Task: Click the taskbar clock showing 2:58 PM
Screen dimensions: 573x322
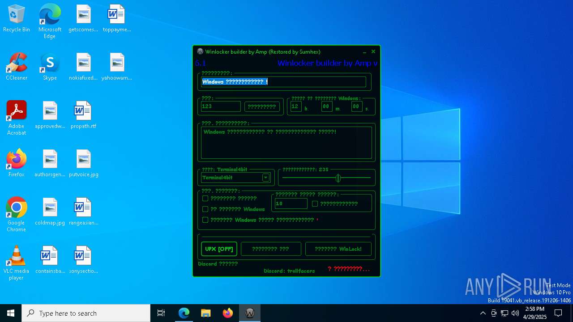Action: (535, 313)
